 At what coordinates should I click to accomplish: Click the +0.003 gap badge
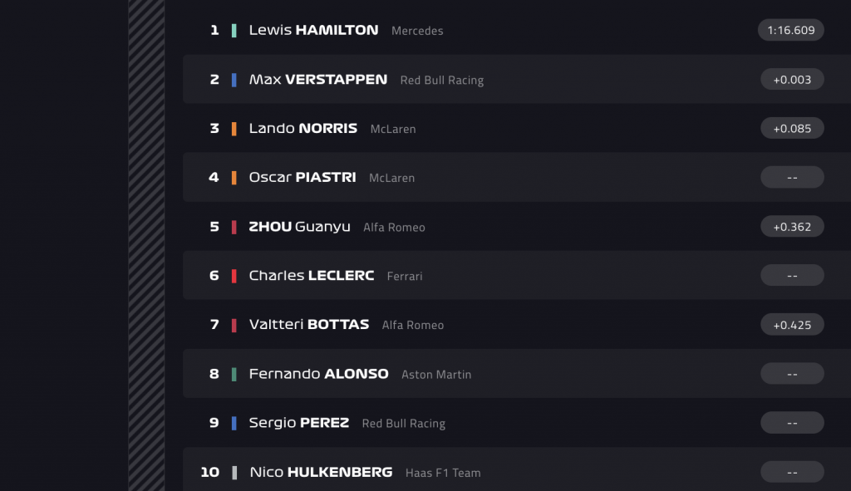[792, 79]
